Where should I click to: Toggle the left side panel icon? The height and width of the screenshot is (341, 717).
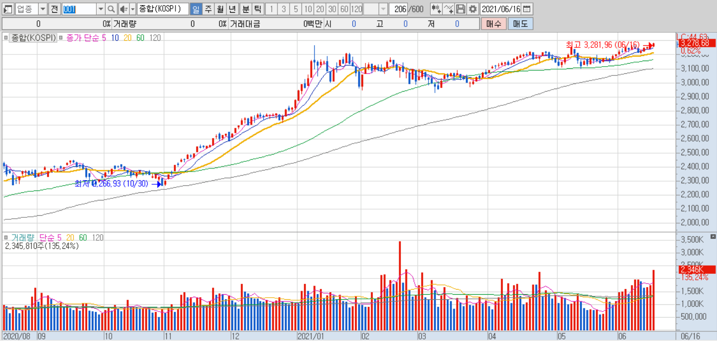pyautogui.click(x=8, y=9)
